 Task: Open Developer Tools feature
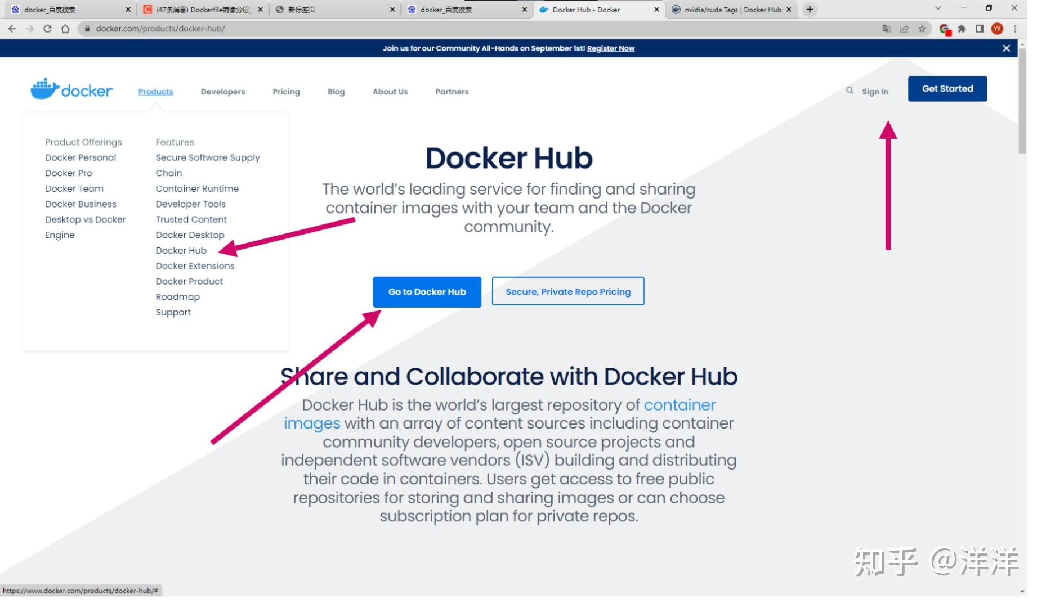tap(191, 204)
